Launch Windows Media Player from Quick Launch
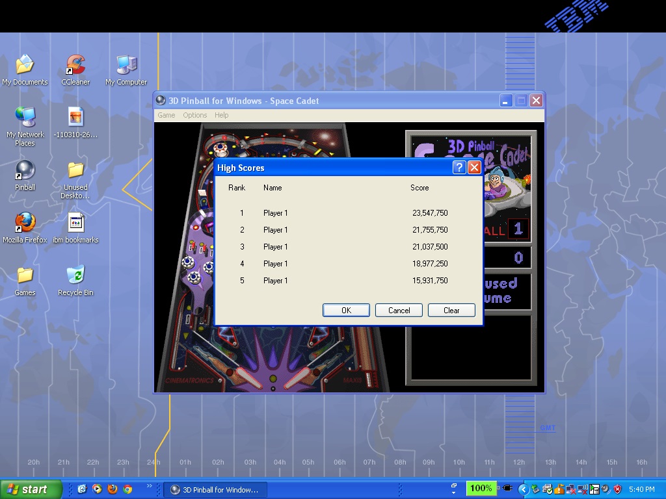This screenshot has height=499, width=666. click(x=98, y=489)
